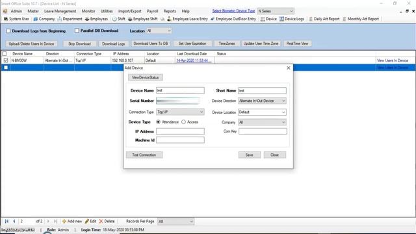The width and height of the screenshot is (416, 234).
Task: Enable Parallel DB Download checkbox
Action: (x=77, y=31)
